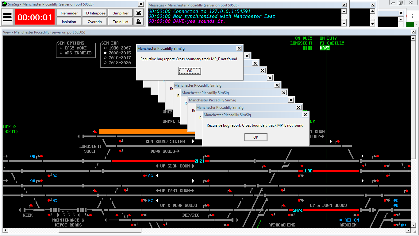
Task: Select the 2018-2020 sim era
Action: click(x=106, y=63)
